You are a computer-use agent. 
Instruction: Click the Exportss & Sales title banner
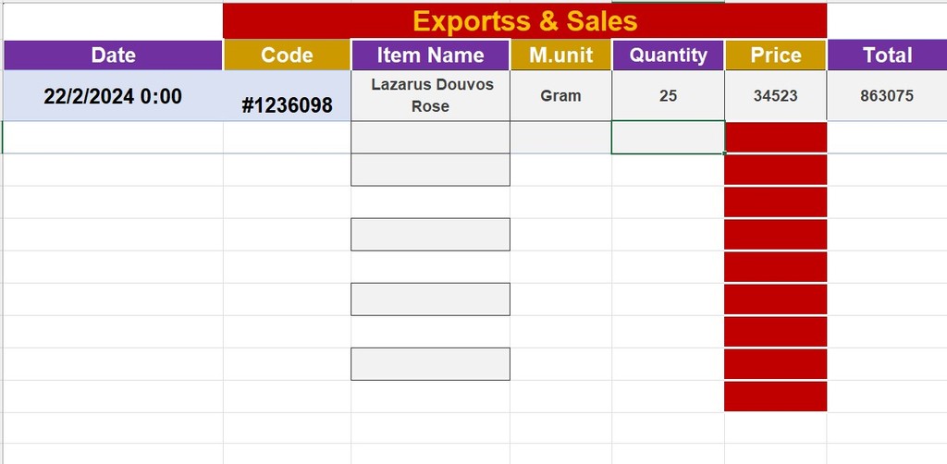pos(524,20)
